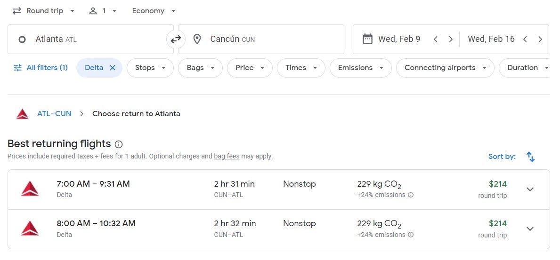Viewport: 560px width, 260px height.
Task: Open the Round trip type dropdown
Action: 44,11
